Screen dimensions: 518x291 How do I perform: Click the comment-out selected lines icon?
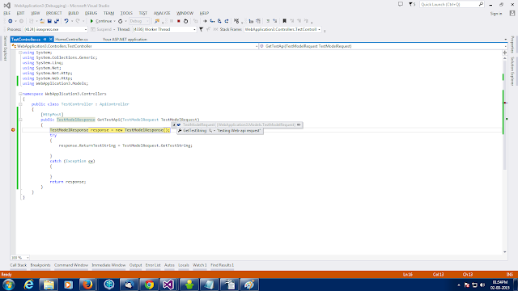tap(268, 21)
